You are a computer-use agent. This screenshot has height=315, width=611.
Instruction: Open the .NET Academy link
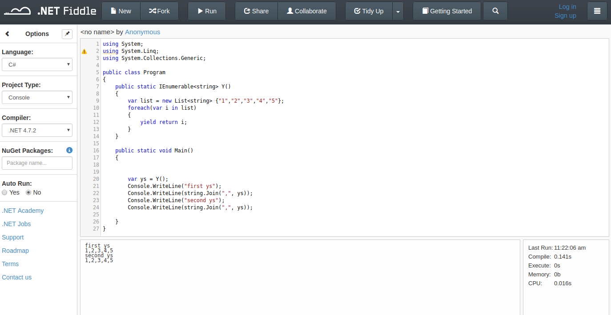click(23, 211)
